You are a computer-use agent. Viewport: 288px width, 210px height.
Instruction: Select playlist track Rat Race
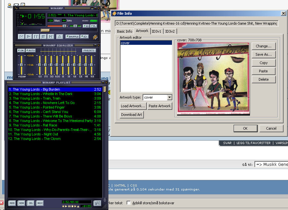click(55, 125)
